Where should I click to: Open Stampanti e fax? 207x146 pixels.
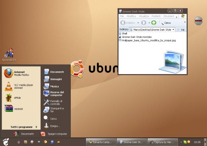pyautogui.click(x=54, y=110)
